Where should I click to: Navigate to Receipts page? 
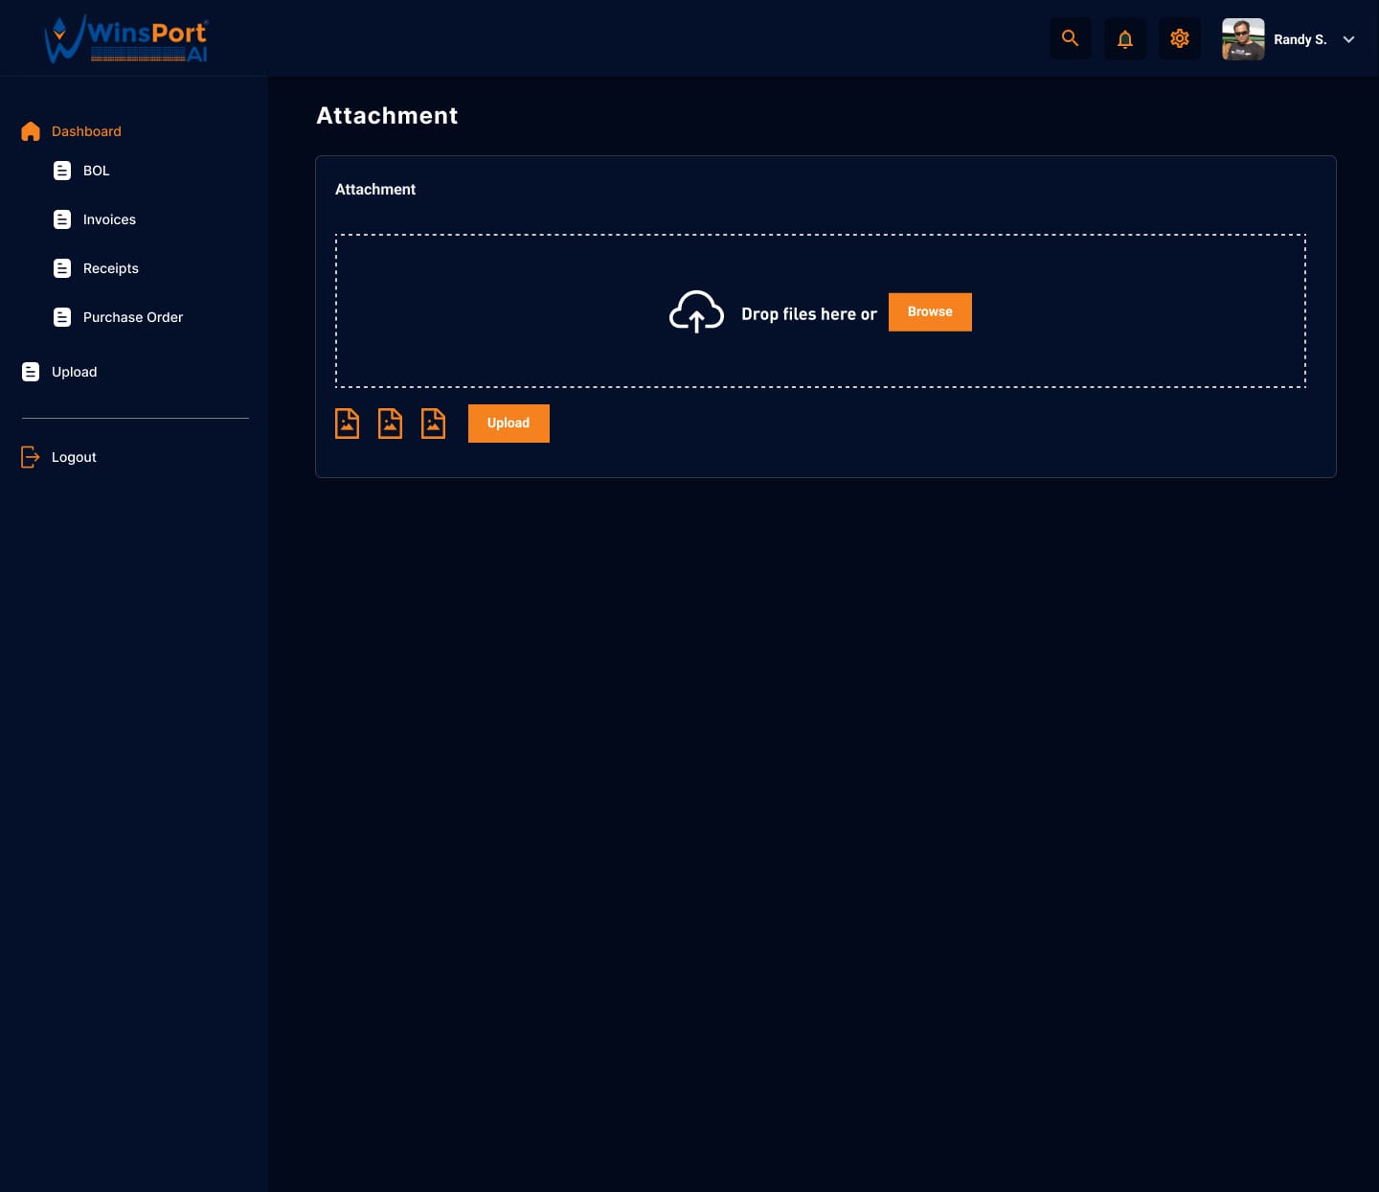tap(110, 268)
